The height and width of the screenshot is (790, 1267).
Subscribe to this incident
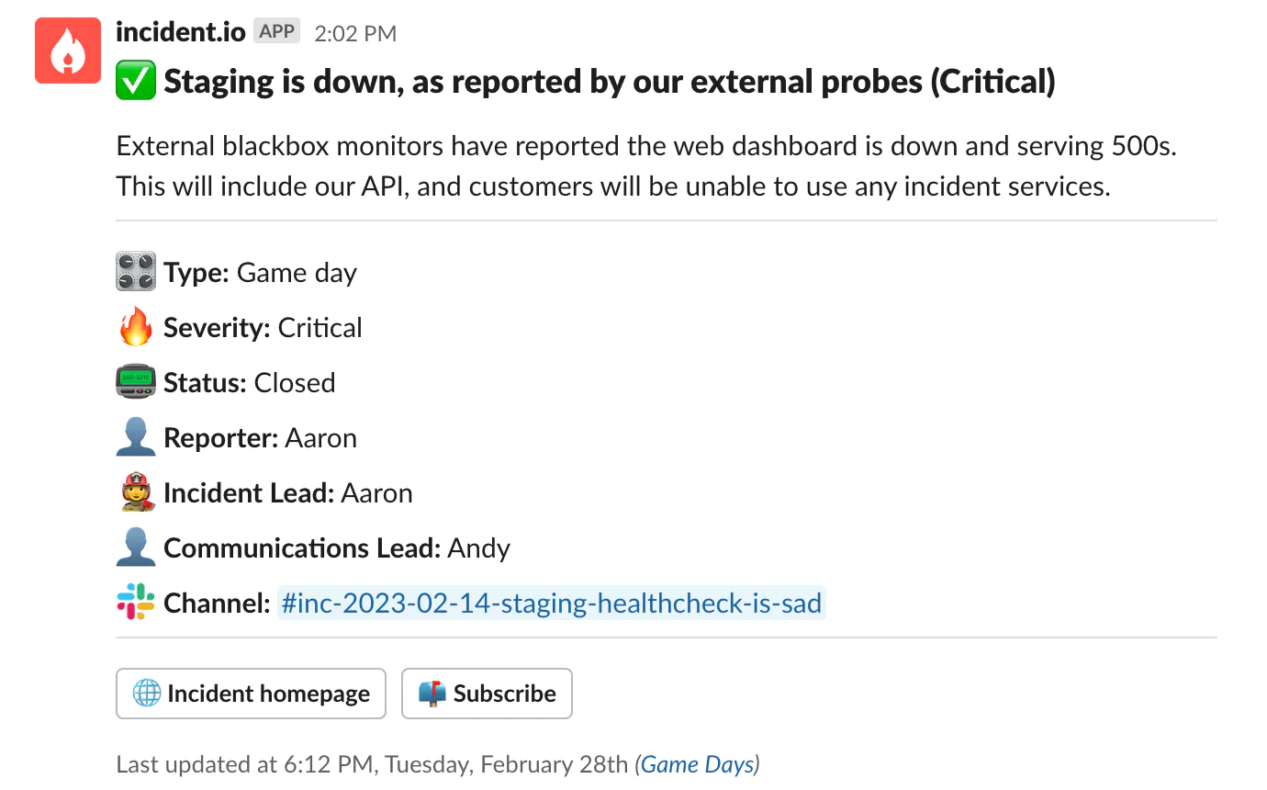pyautogui.click(x=487, y=694)
